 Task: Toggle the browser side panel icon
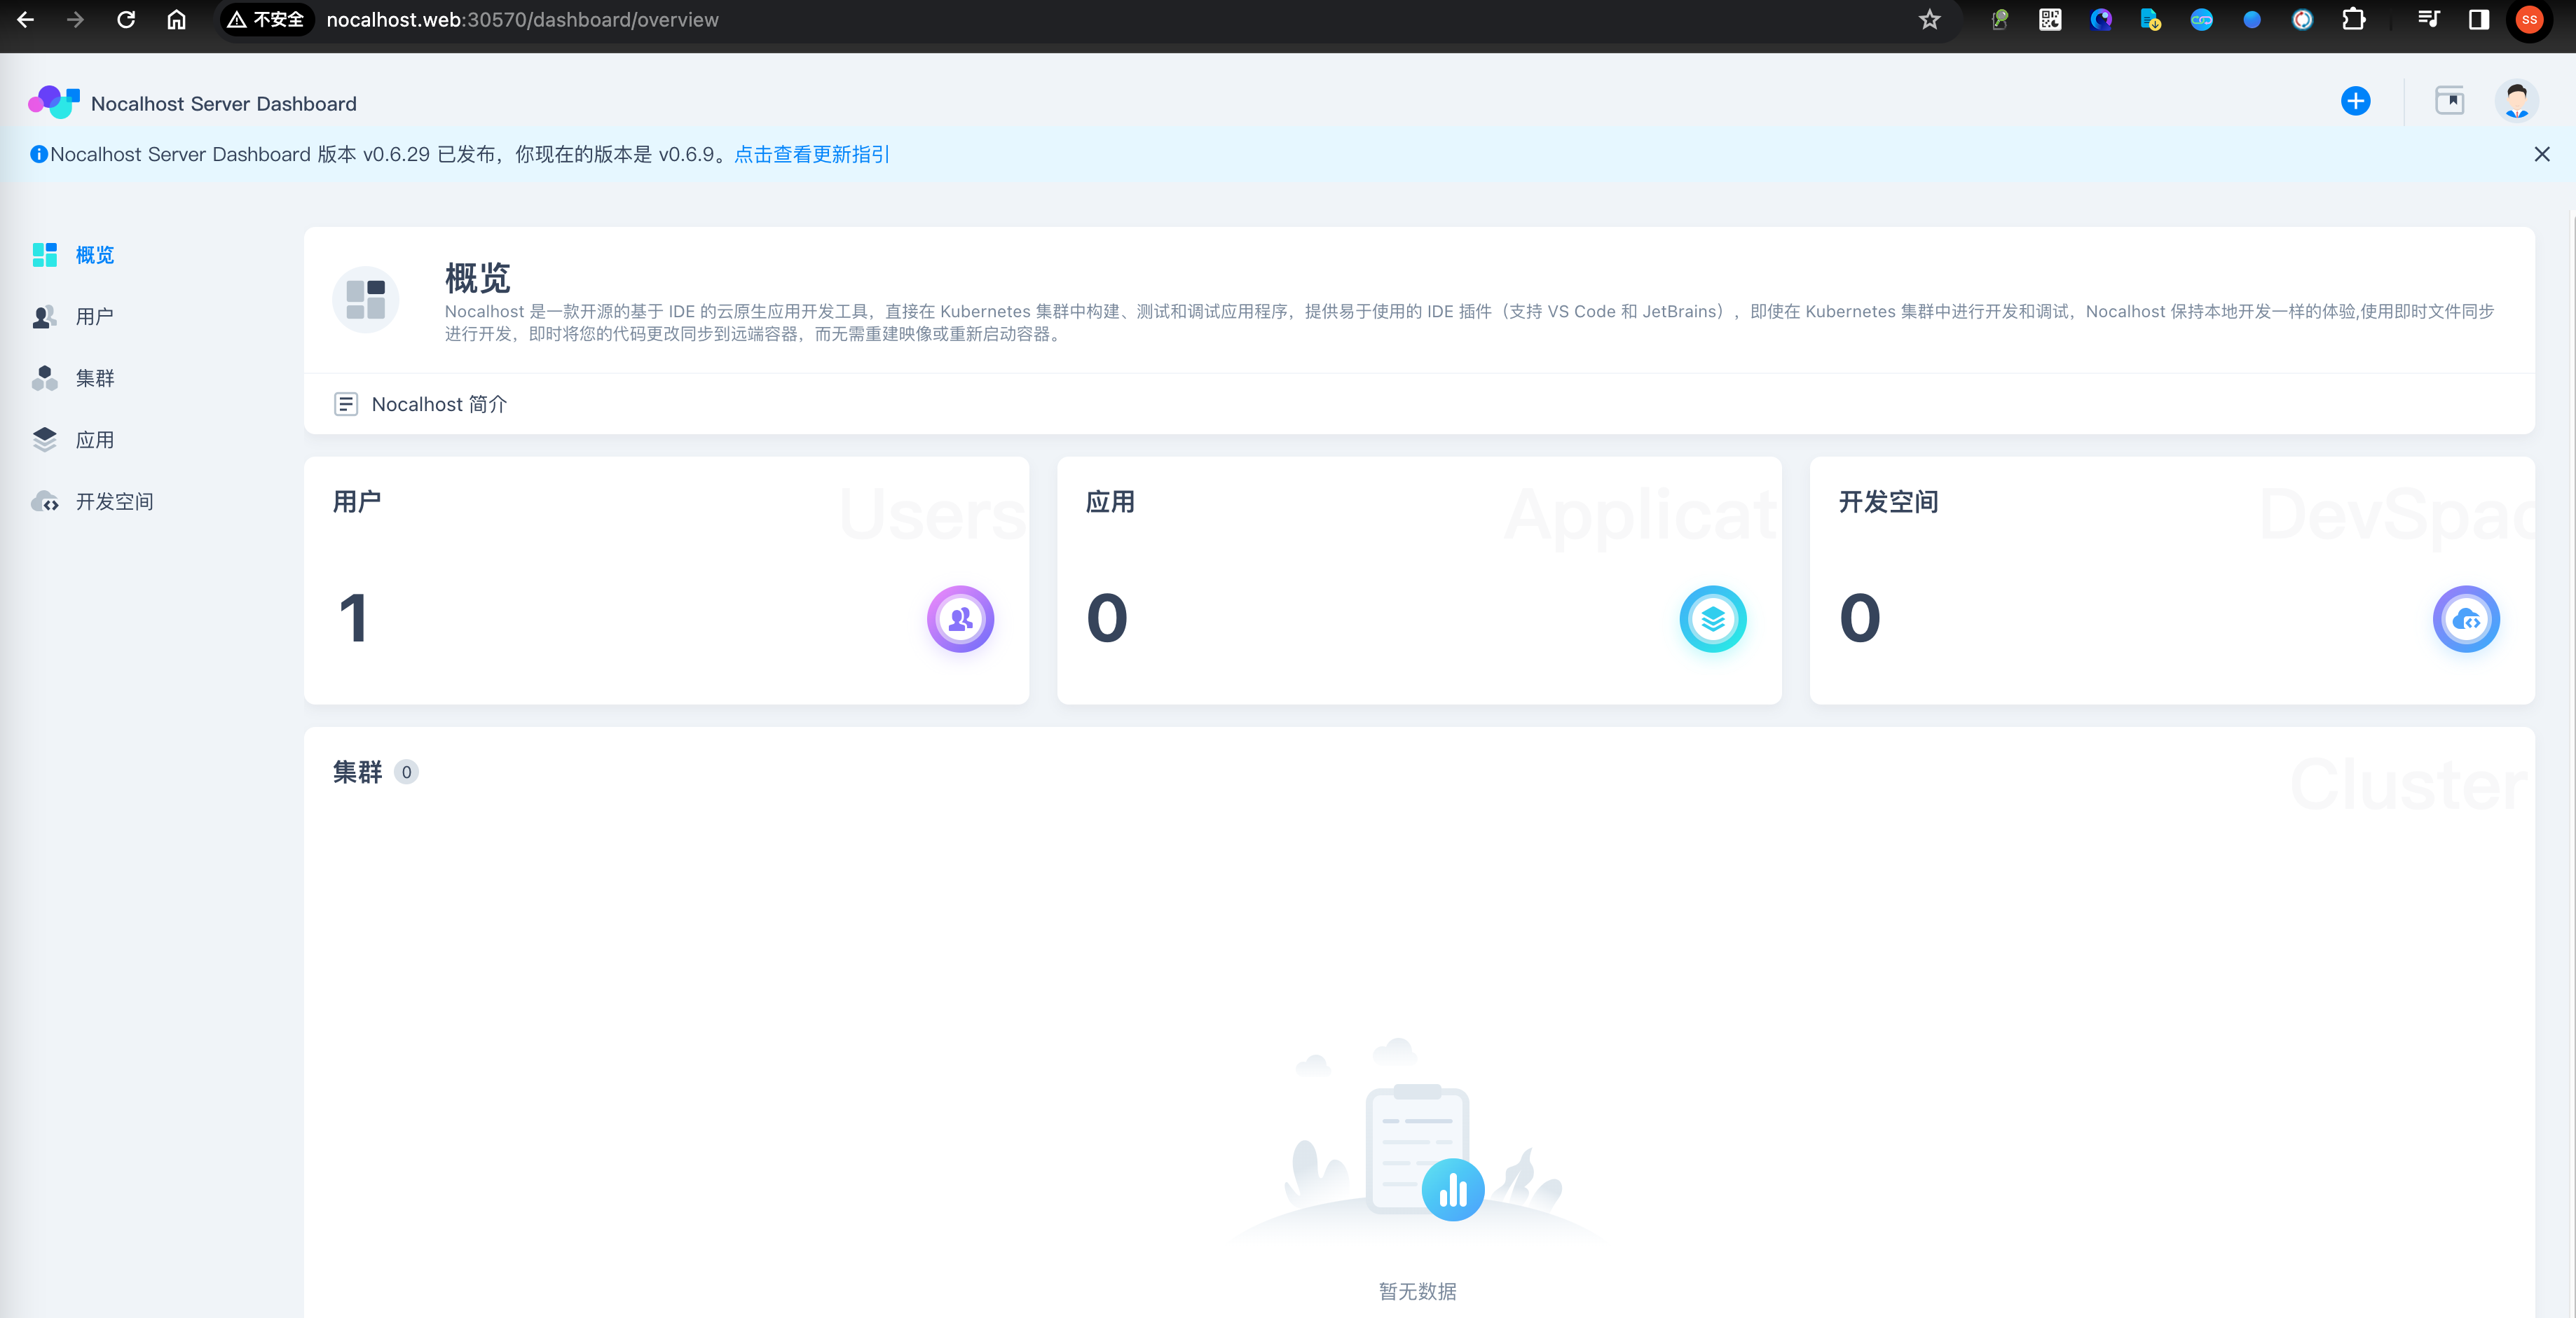(x=2479, y=19)
